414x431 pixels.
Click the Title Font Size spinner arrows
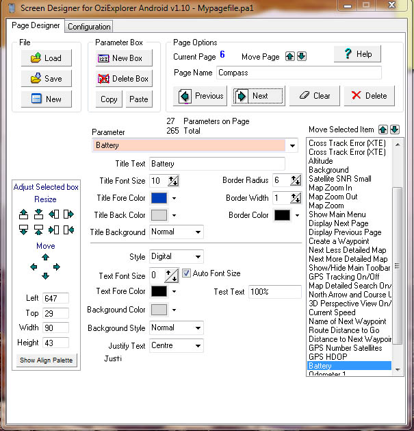tap(173, 181)
